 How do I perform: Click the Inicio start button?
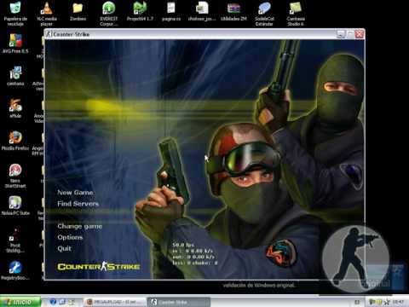coord(20,302)
